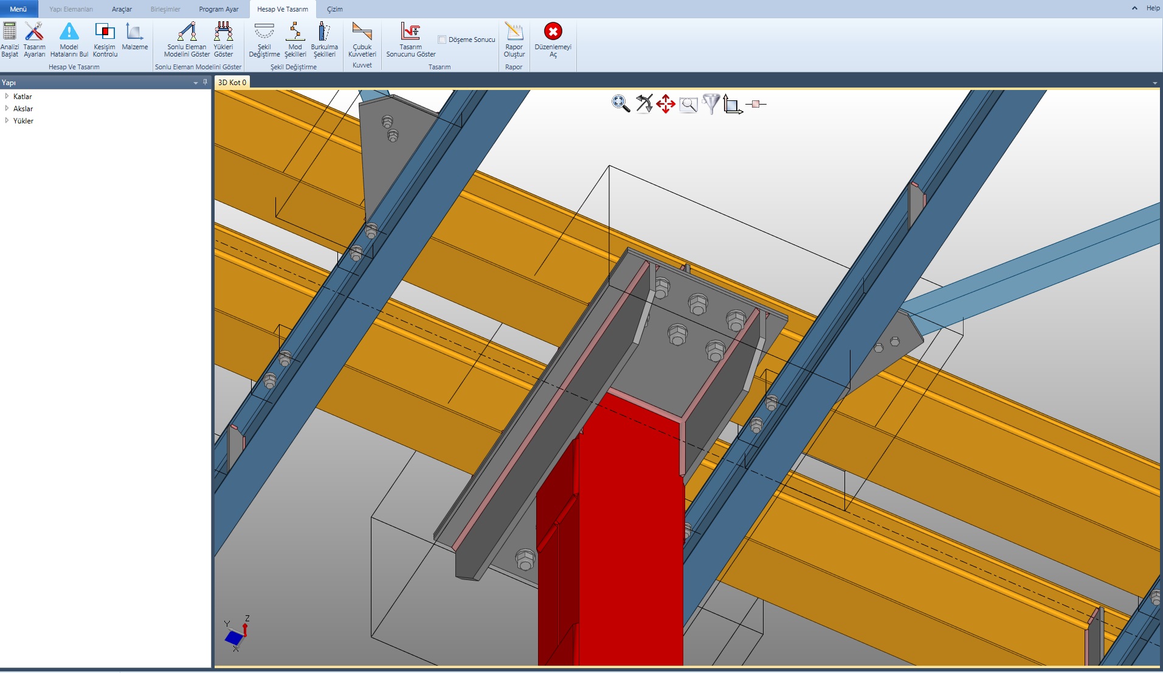Enable the Döşeme Sonucu checkbox
Screen dimensions: 1163x673
pyautogui.click(x=442, y=40)
